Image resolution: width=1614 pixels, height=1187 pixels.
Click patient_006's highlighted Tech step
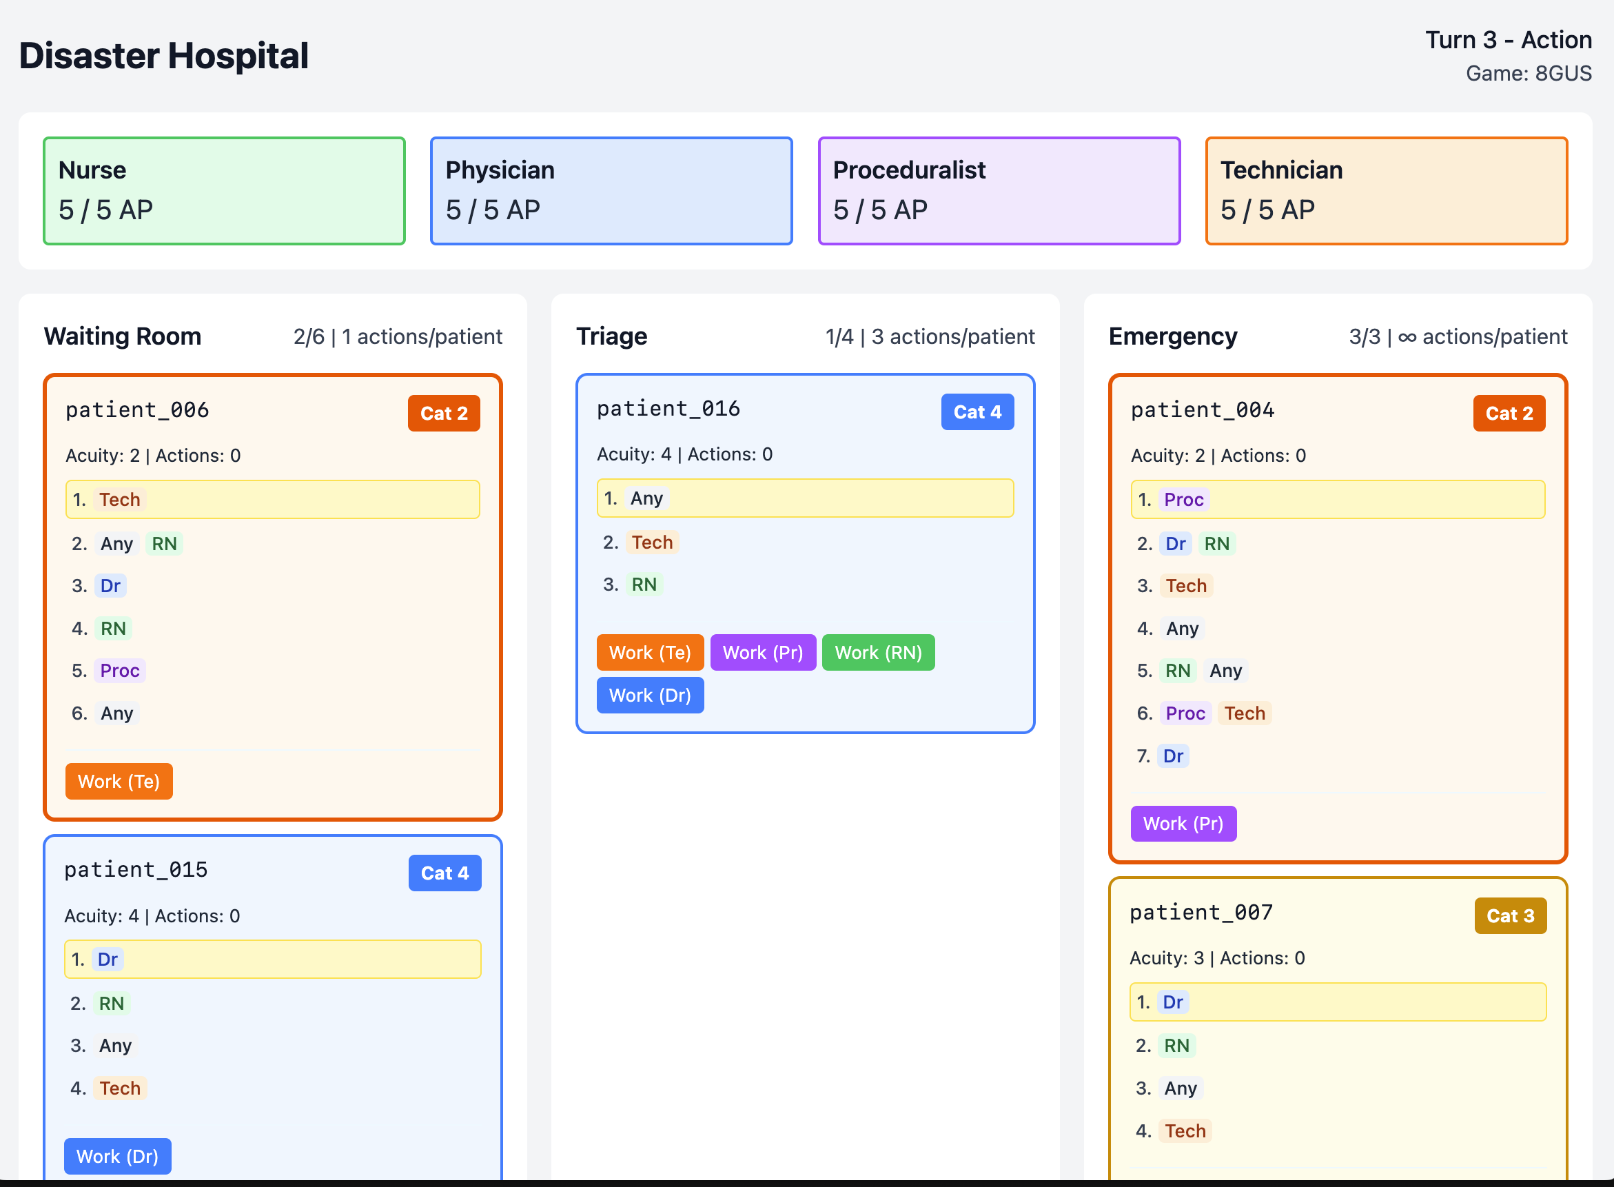pyautogui.click(x=272, y=499)
